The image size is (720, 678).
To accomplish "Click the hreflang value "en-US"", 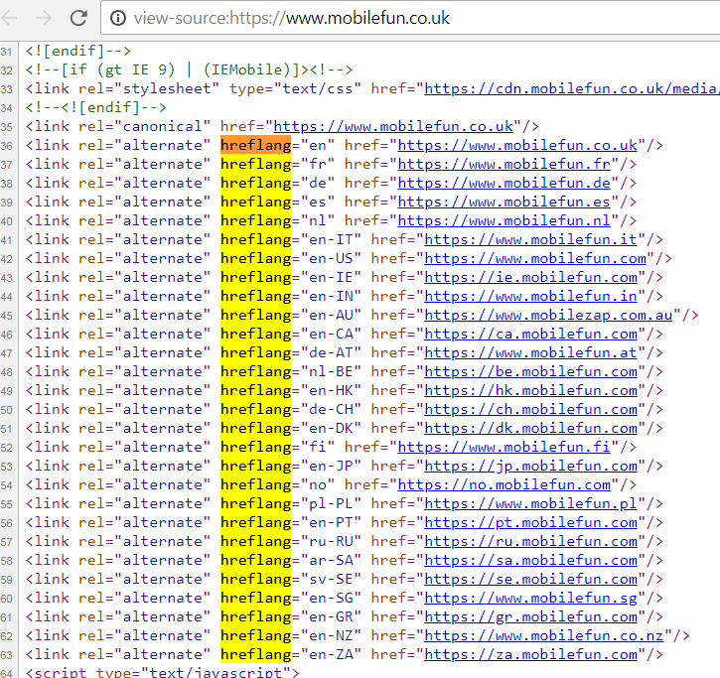I will 331,258.
